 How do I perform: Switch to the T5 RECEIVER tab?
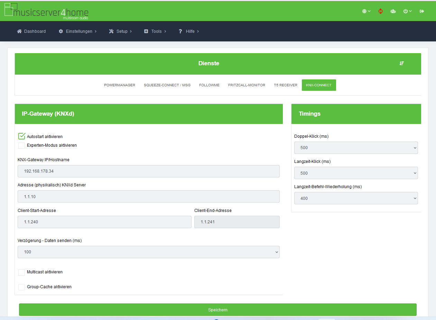286,85
